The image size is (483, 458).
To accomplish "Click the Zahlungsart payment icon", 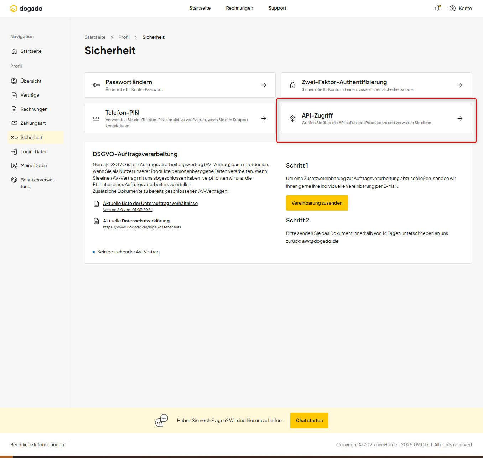I will click(x=14, y=123).
